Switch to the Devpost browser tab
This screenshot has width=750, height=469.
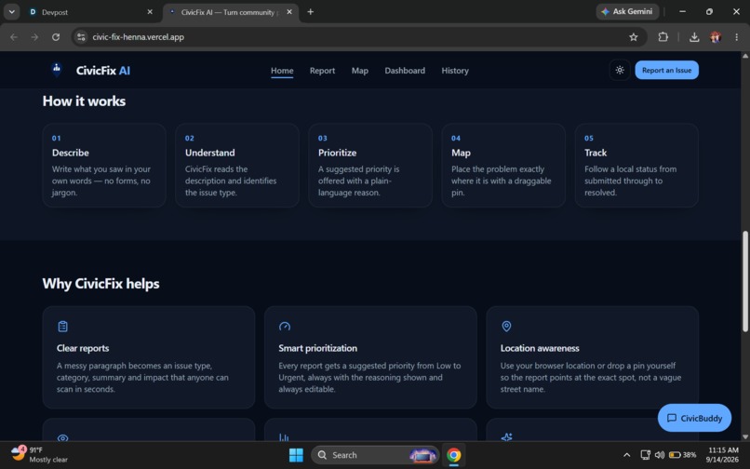coord(87,12)
